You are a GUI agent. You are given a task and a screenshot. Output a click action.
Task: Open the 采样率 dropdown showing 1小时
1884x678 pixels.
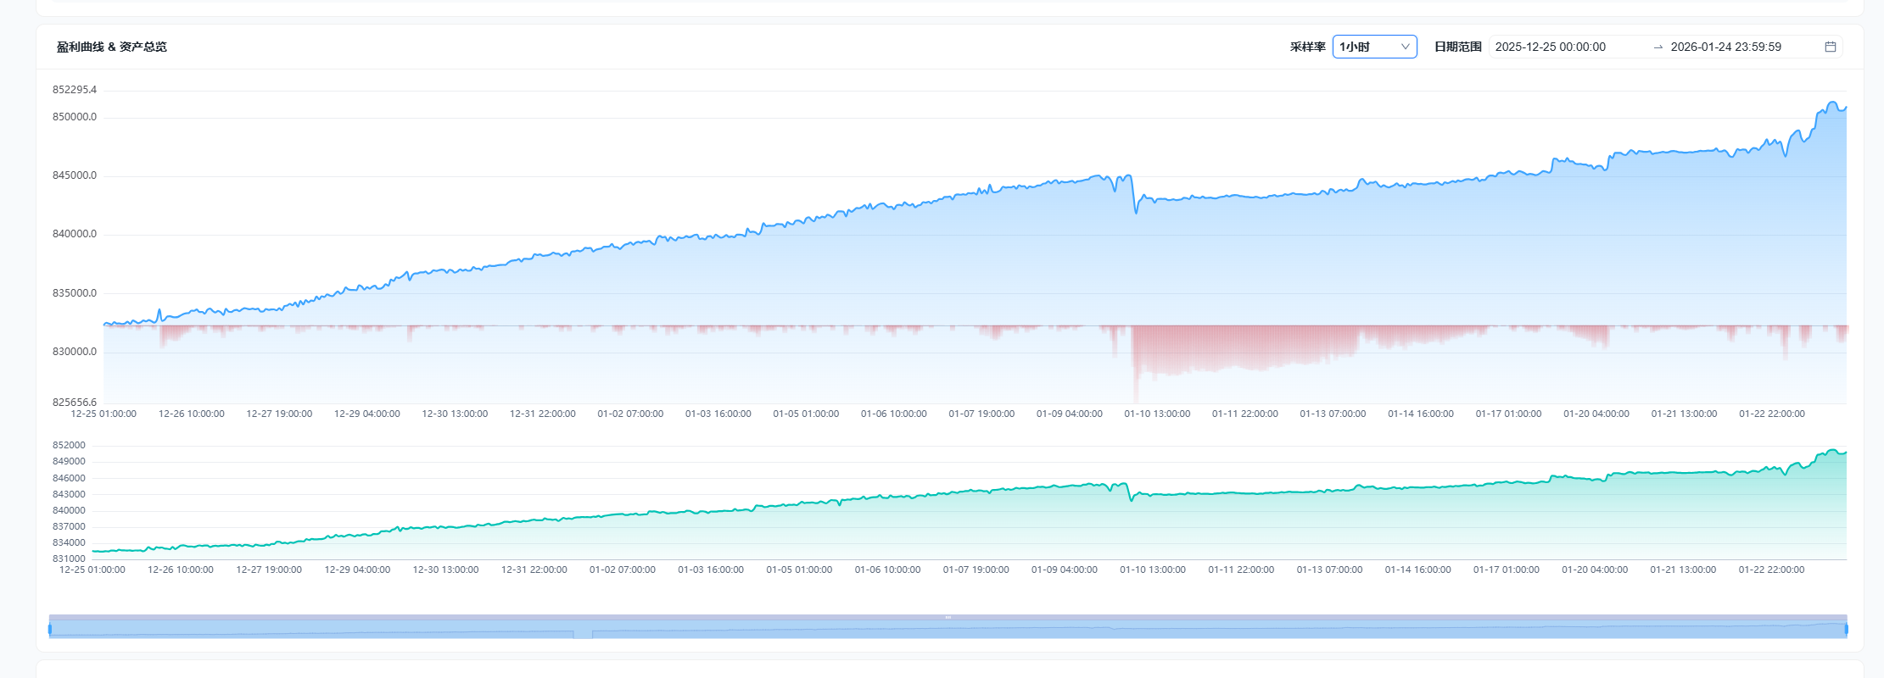[x=1366, y=47]
